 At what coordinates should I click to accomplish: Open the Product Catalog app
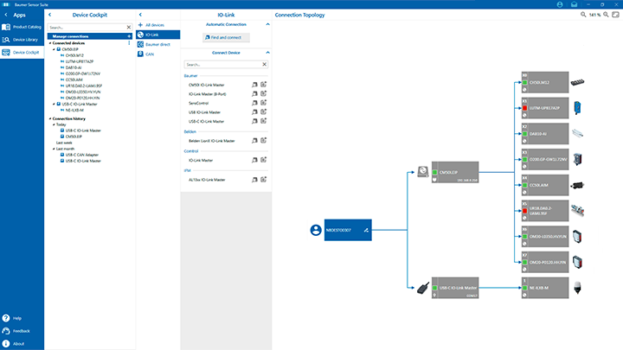(x=22, y=27)
